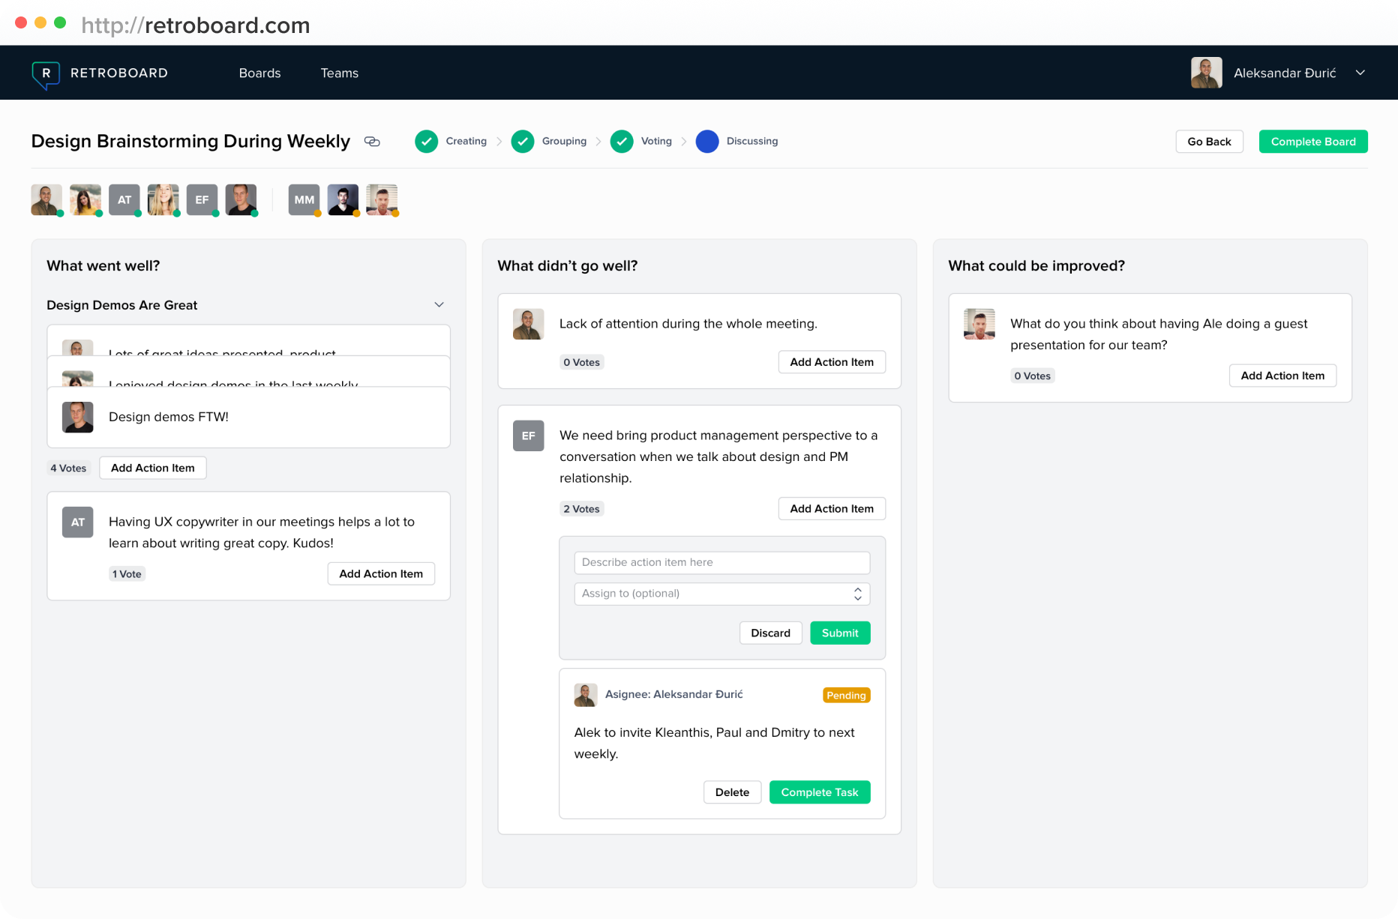Click the copy link icon beside the board title

(373, 141)
